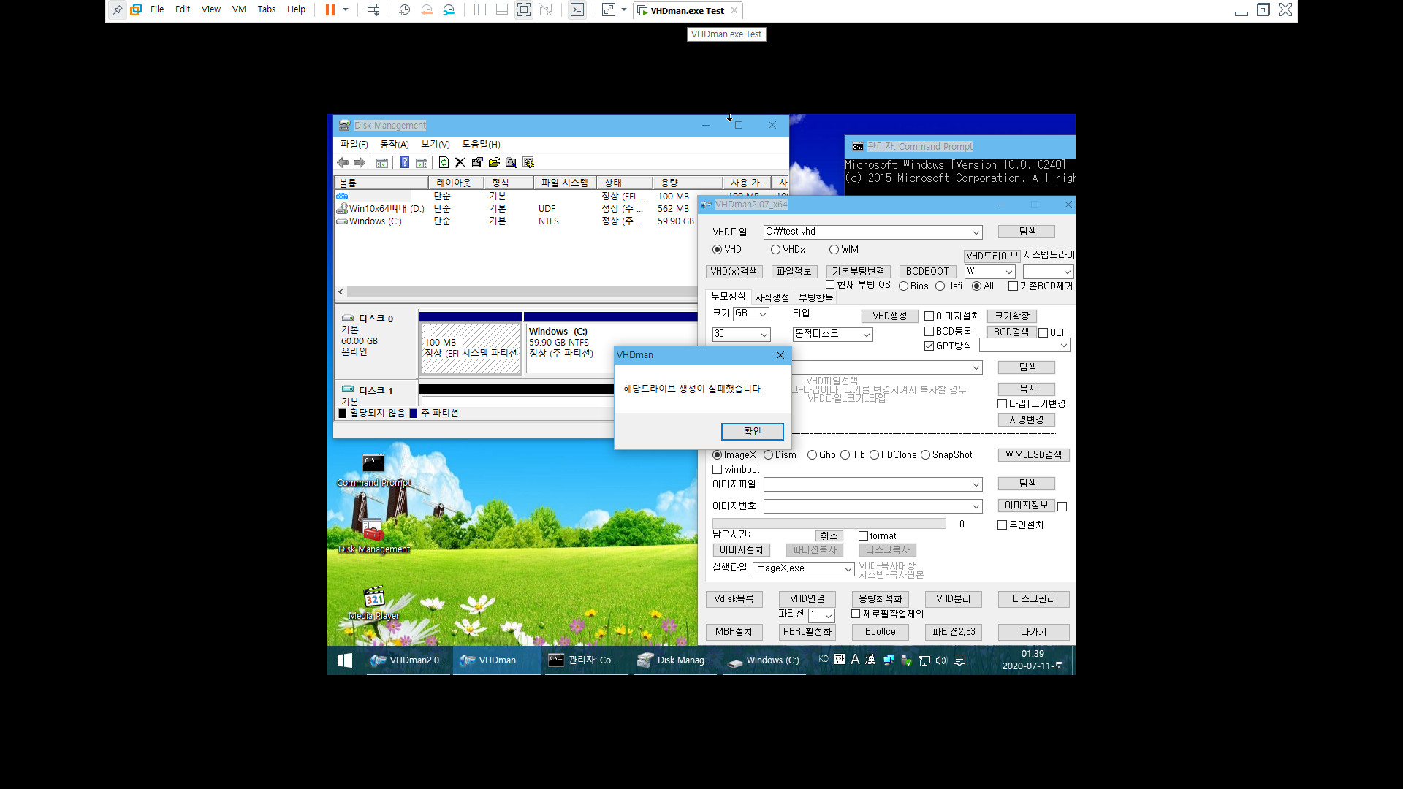Open the ImageX.exe 실행파일 dropdown
The image size is (1403, 789).
pos(848,569)
